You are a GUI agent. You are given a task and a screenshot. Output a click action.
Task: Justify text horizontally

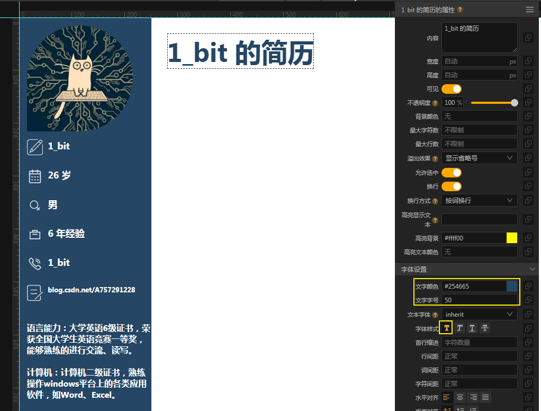[x=485, y=397]
